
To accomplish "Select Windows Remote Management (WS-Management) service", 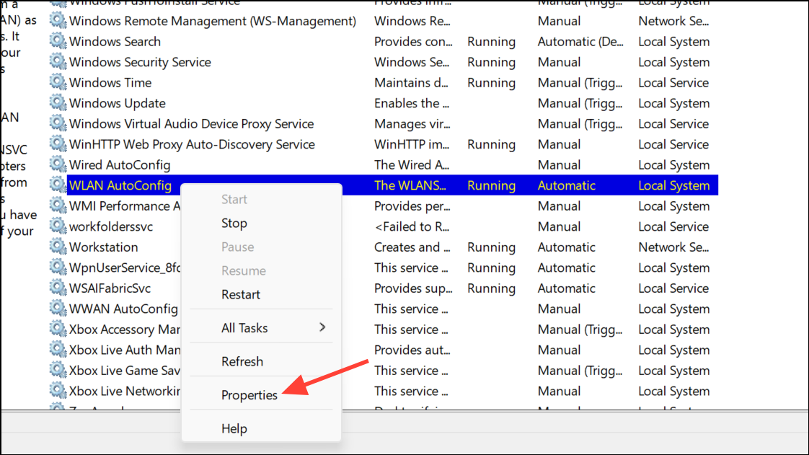I will (213, 21).
